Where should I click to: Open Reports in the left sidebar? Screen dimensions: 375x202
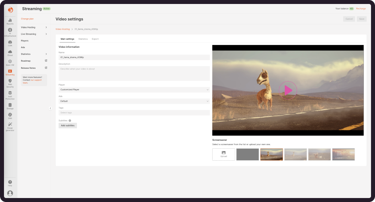[10, 20]
